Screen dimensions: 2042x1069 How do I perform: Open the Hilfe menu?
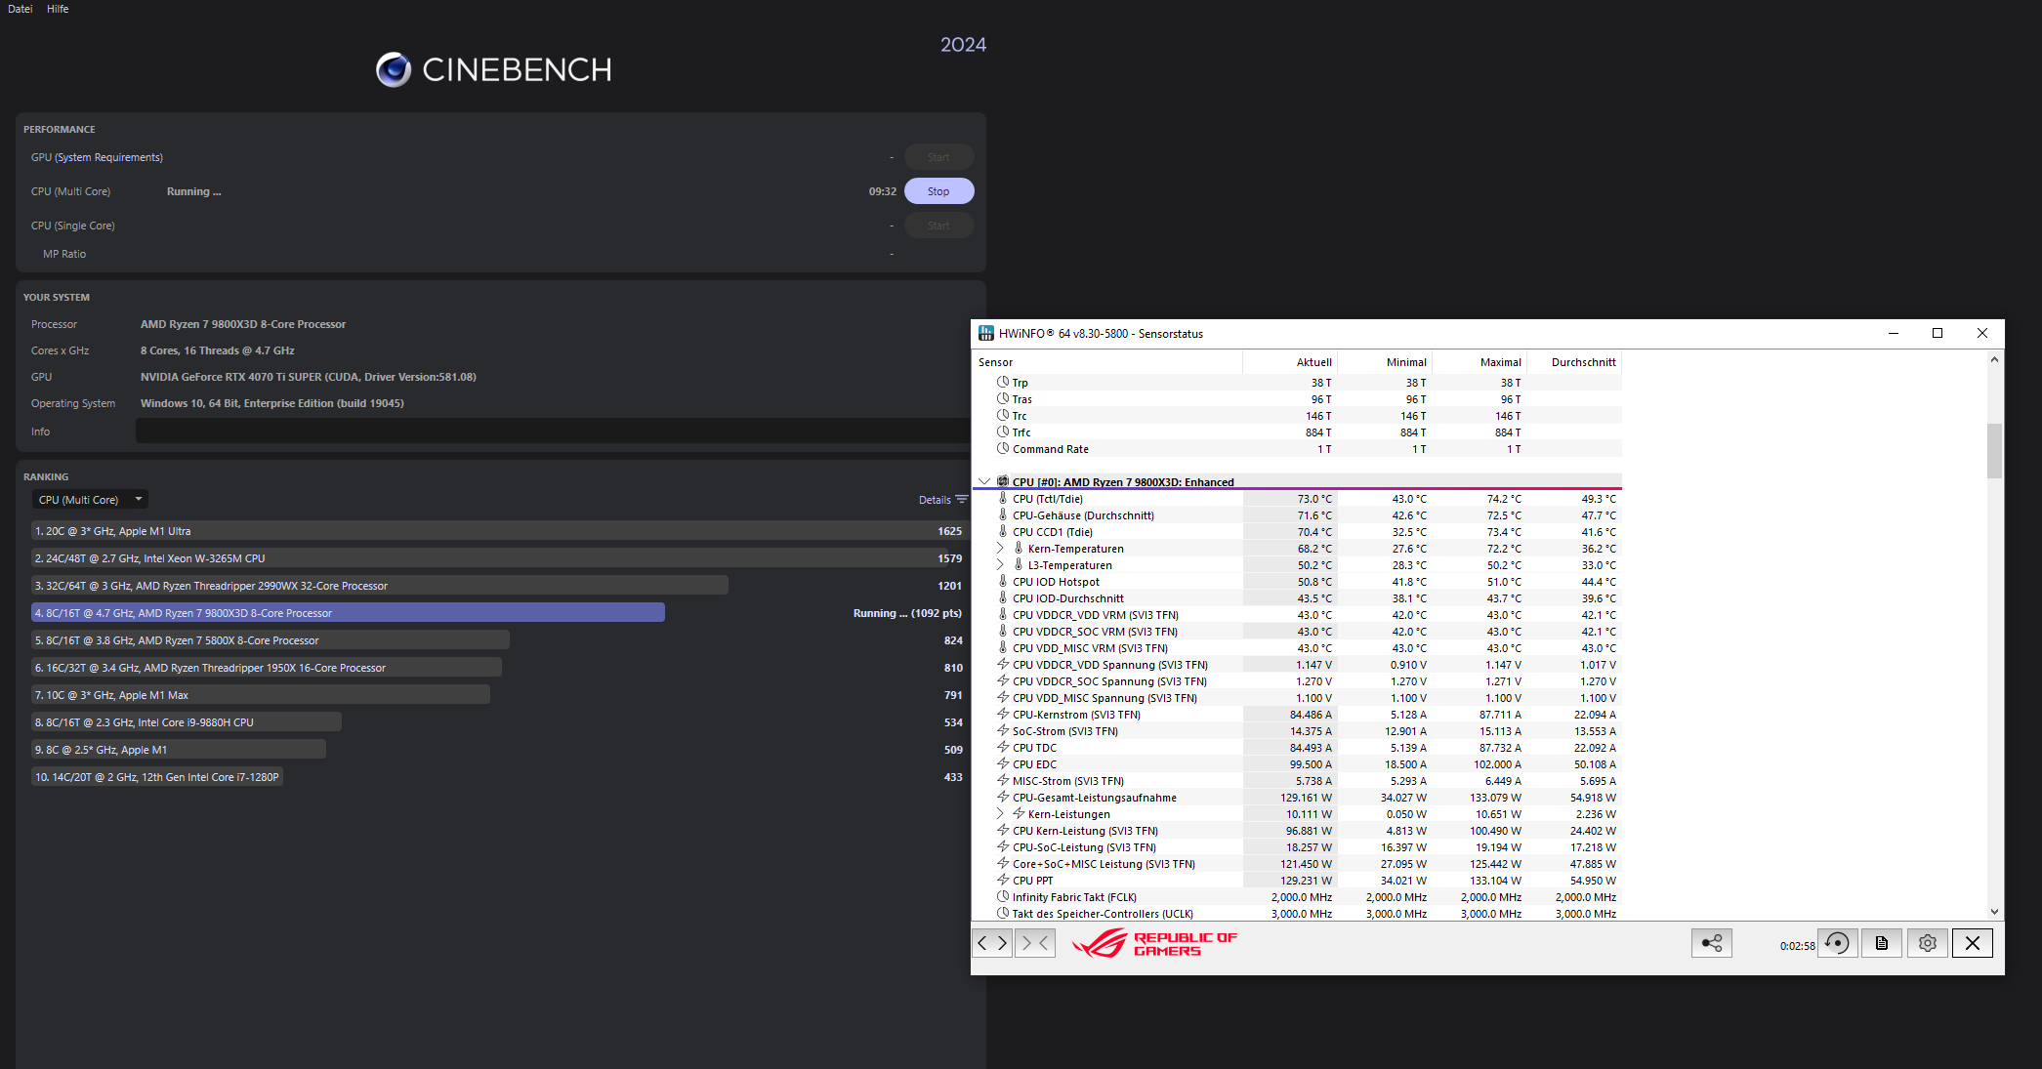click(x=58, y=9)
